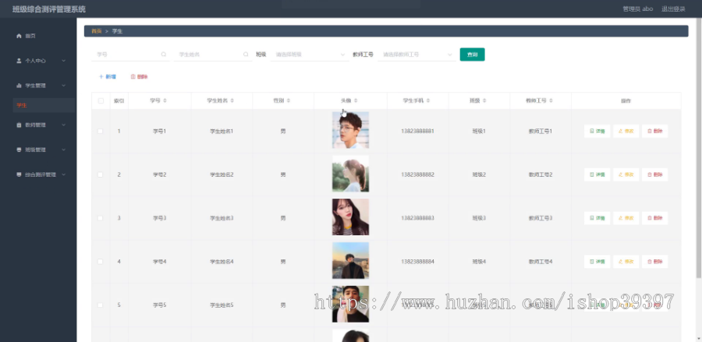Click 首页 in the breadcrumb
Viewport: 702px width, 342px height.
pyautogui.click(x=96, y=31)
